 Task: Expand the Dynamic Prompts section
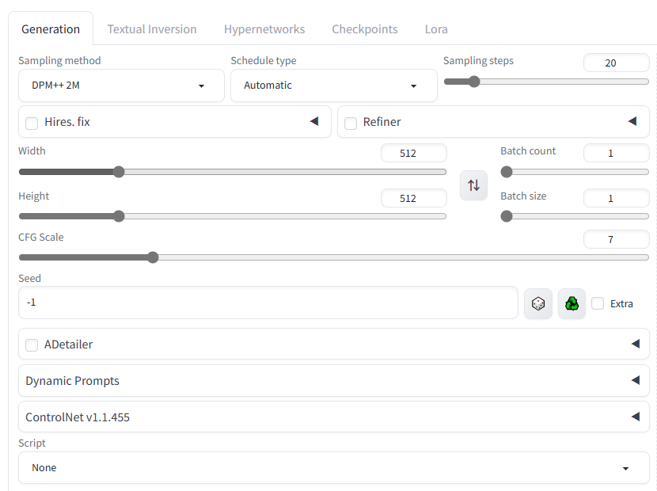[x=334, y=381]
